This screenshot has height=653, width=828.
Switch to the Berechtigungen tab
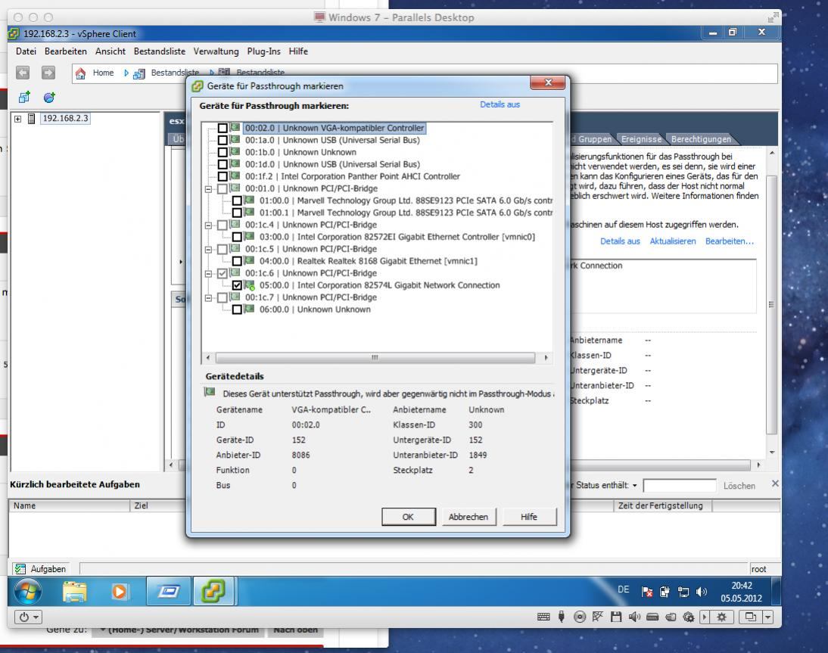[702, 139]
